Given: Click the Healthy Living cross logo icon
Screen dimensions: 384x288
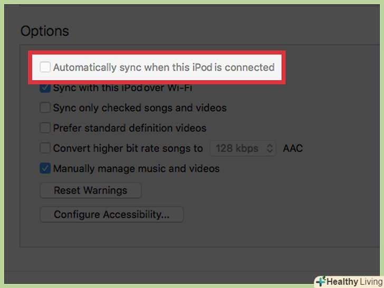Looking at the screenshot, I should point(321,281).
